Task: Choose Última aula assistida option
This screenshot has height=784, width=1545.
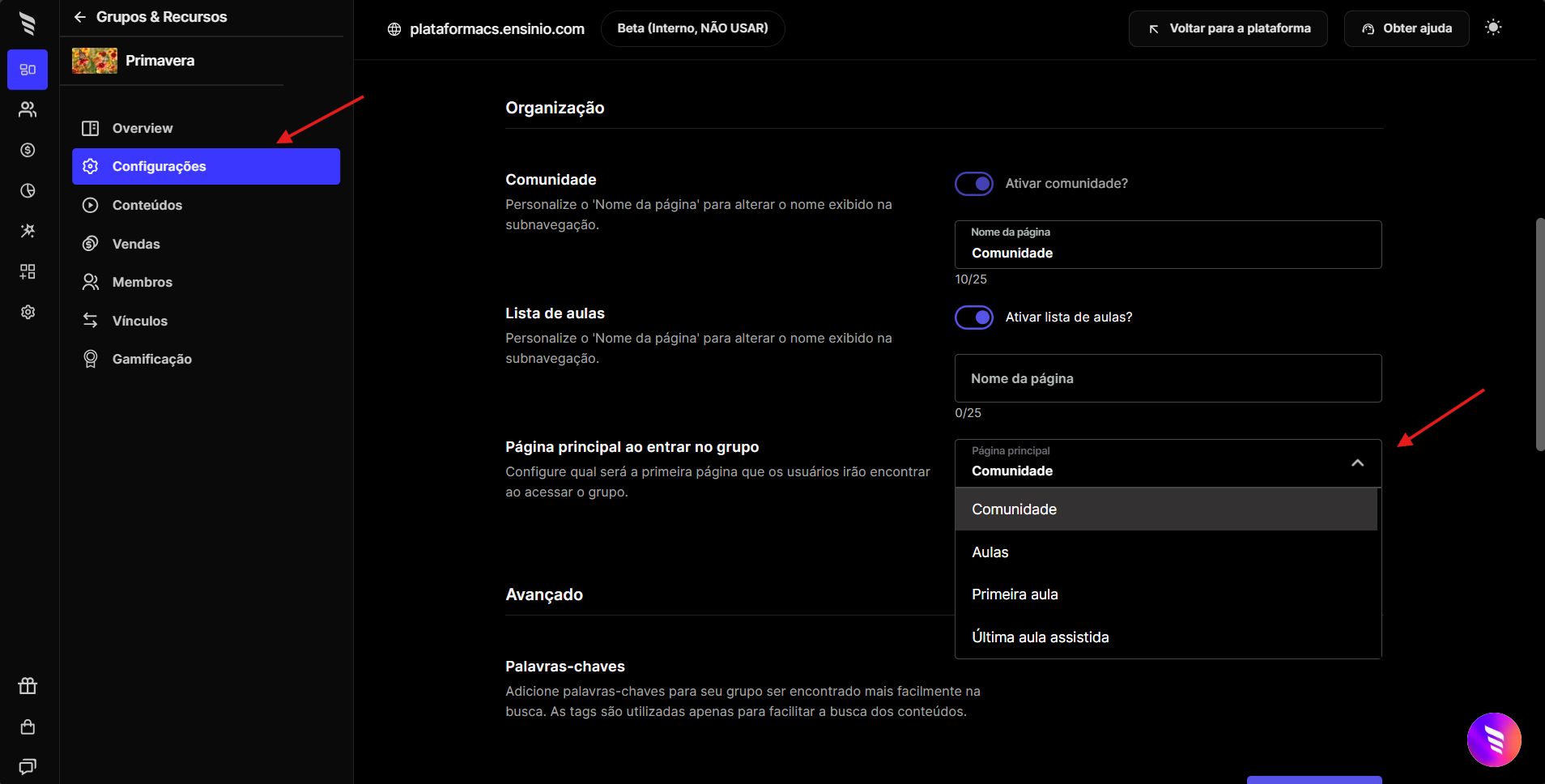Action: point(1040,637)
